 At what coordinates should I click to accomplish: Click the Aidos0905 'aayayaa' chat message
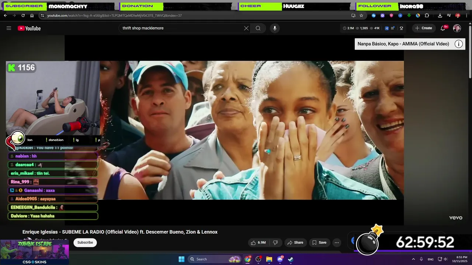53,199
